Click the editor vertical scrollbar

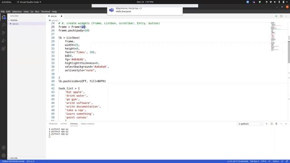tap(289, 52)
